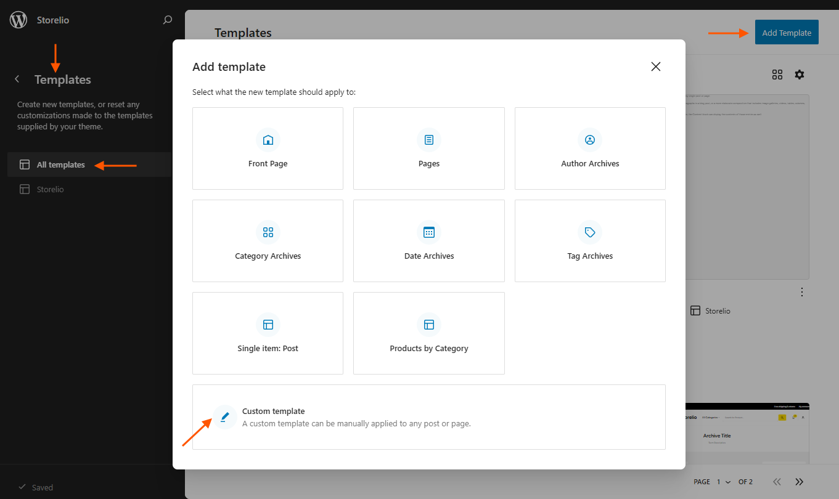The image size is (839, 499).
Task: Choose the Tag Archives template option
Action: pyautogui.click(x=590, y=241)
